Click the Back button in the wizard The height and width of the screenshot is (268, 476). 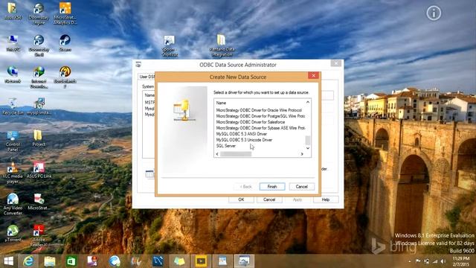246,187
